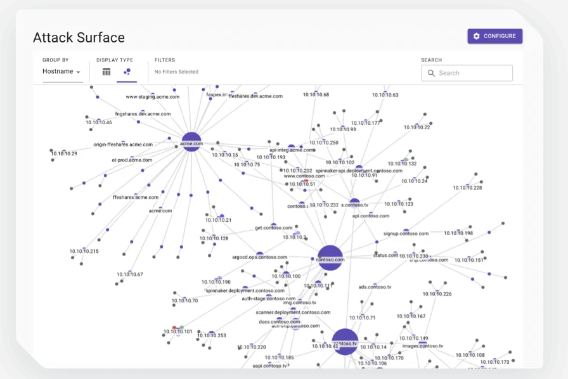Switch to graph display type

[127, 72]
